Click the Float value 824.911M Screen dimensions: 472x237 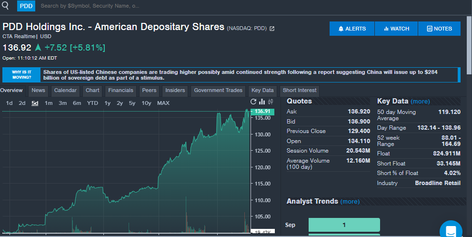(447, 154)
